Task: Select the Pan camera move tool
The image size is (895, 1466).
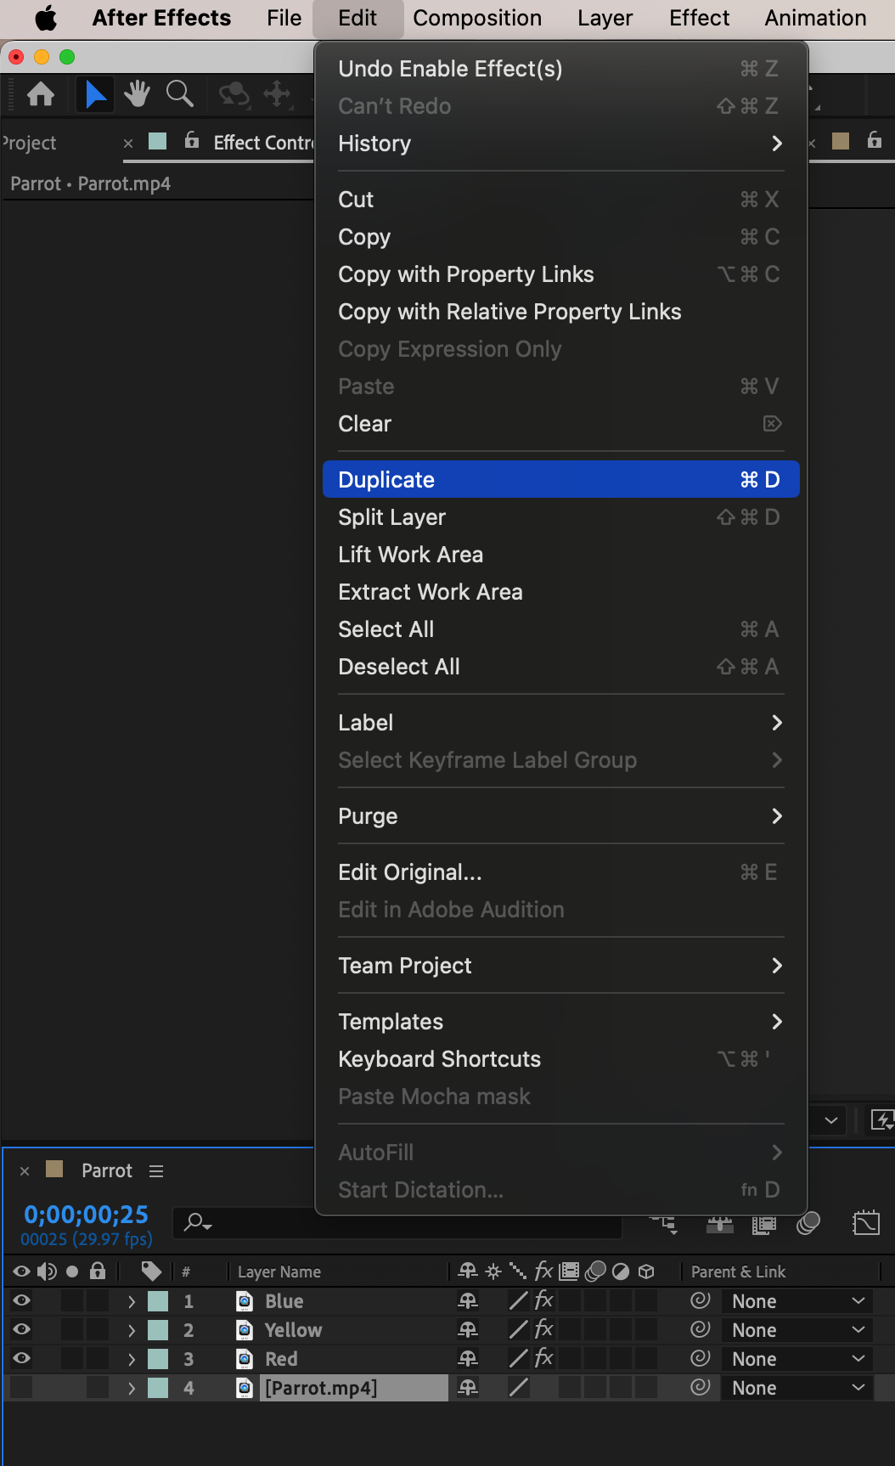Action: click(x=278, y=93)
